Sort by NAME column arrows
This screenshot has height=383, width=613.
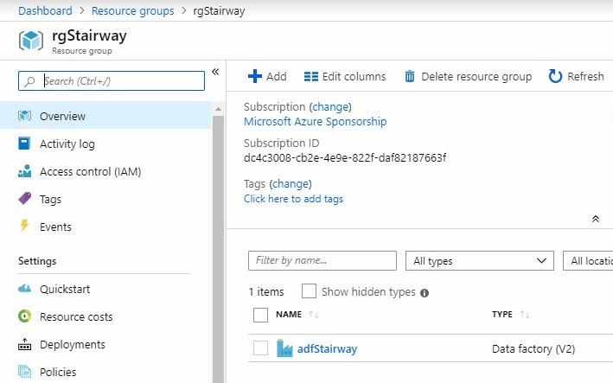[314, 315]
